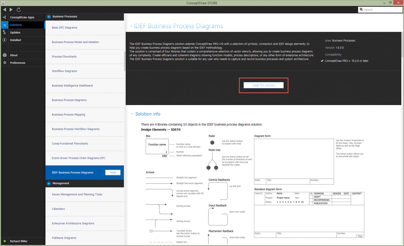Select Business Intelligence Dashboard
Screen dimensions: 404x246
click(x=85, y=86)
